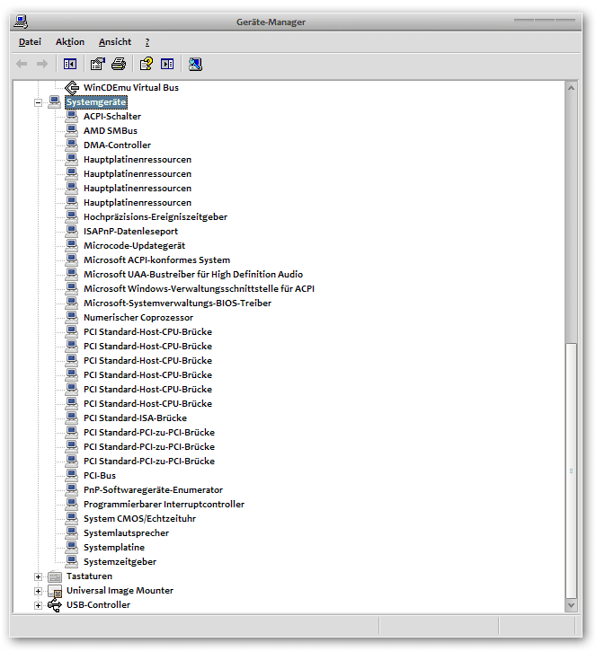Screen dimensions: 596x651
Task: Open the Ansicht menu
Action: [x=115, y=42]
